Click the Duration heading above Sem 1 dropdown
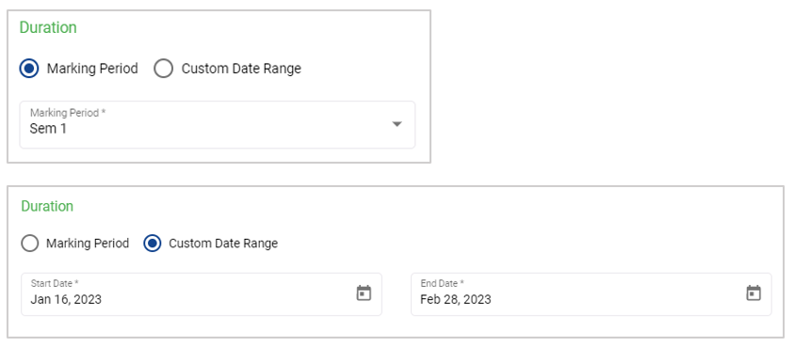794x346 pixels. point(48,27)
